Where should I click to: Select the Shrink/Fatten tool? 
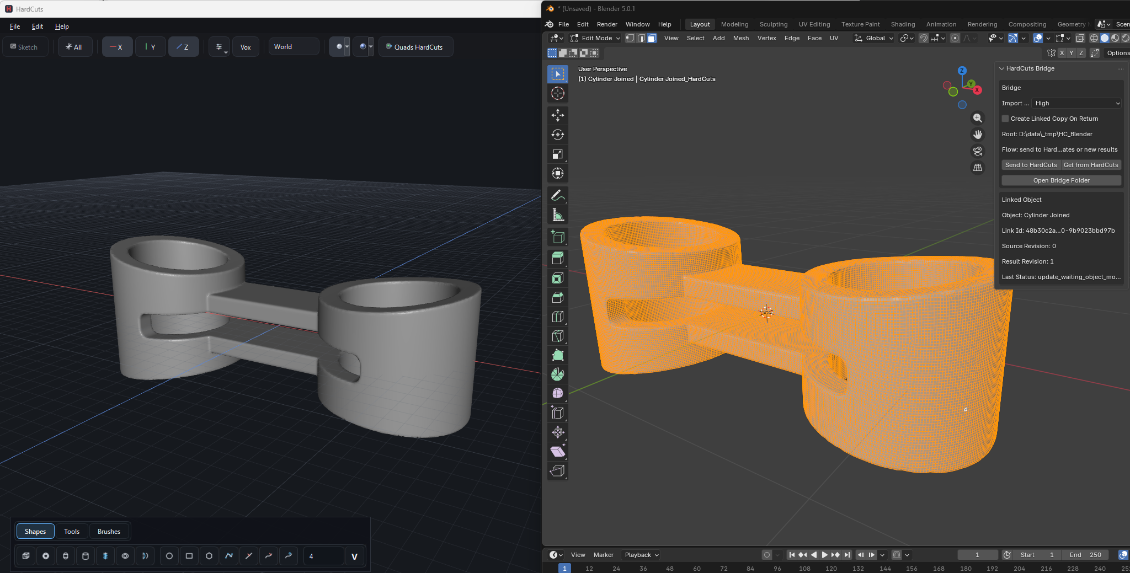[x=558, y=432]
